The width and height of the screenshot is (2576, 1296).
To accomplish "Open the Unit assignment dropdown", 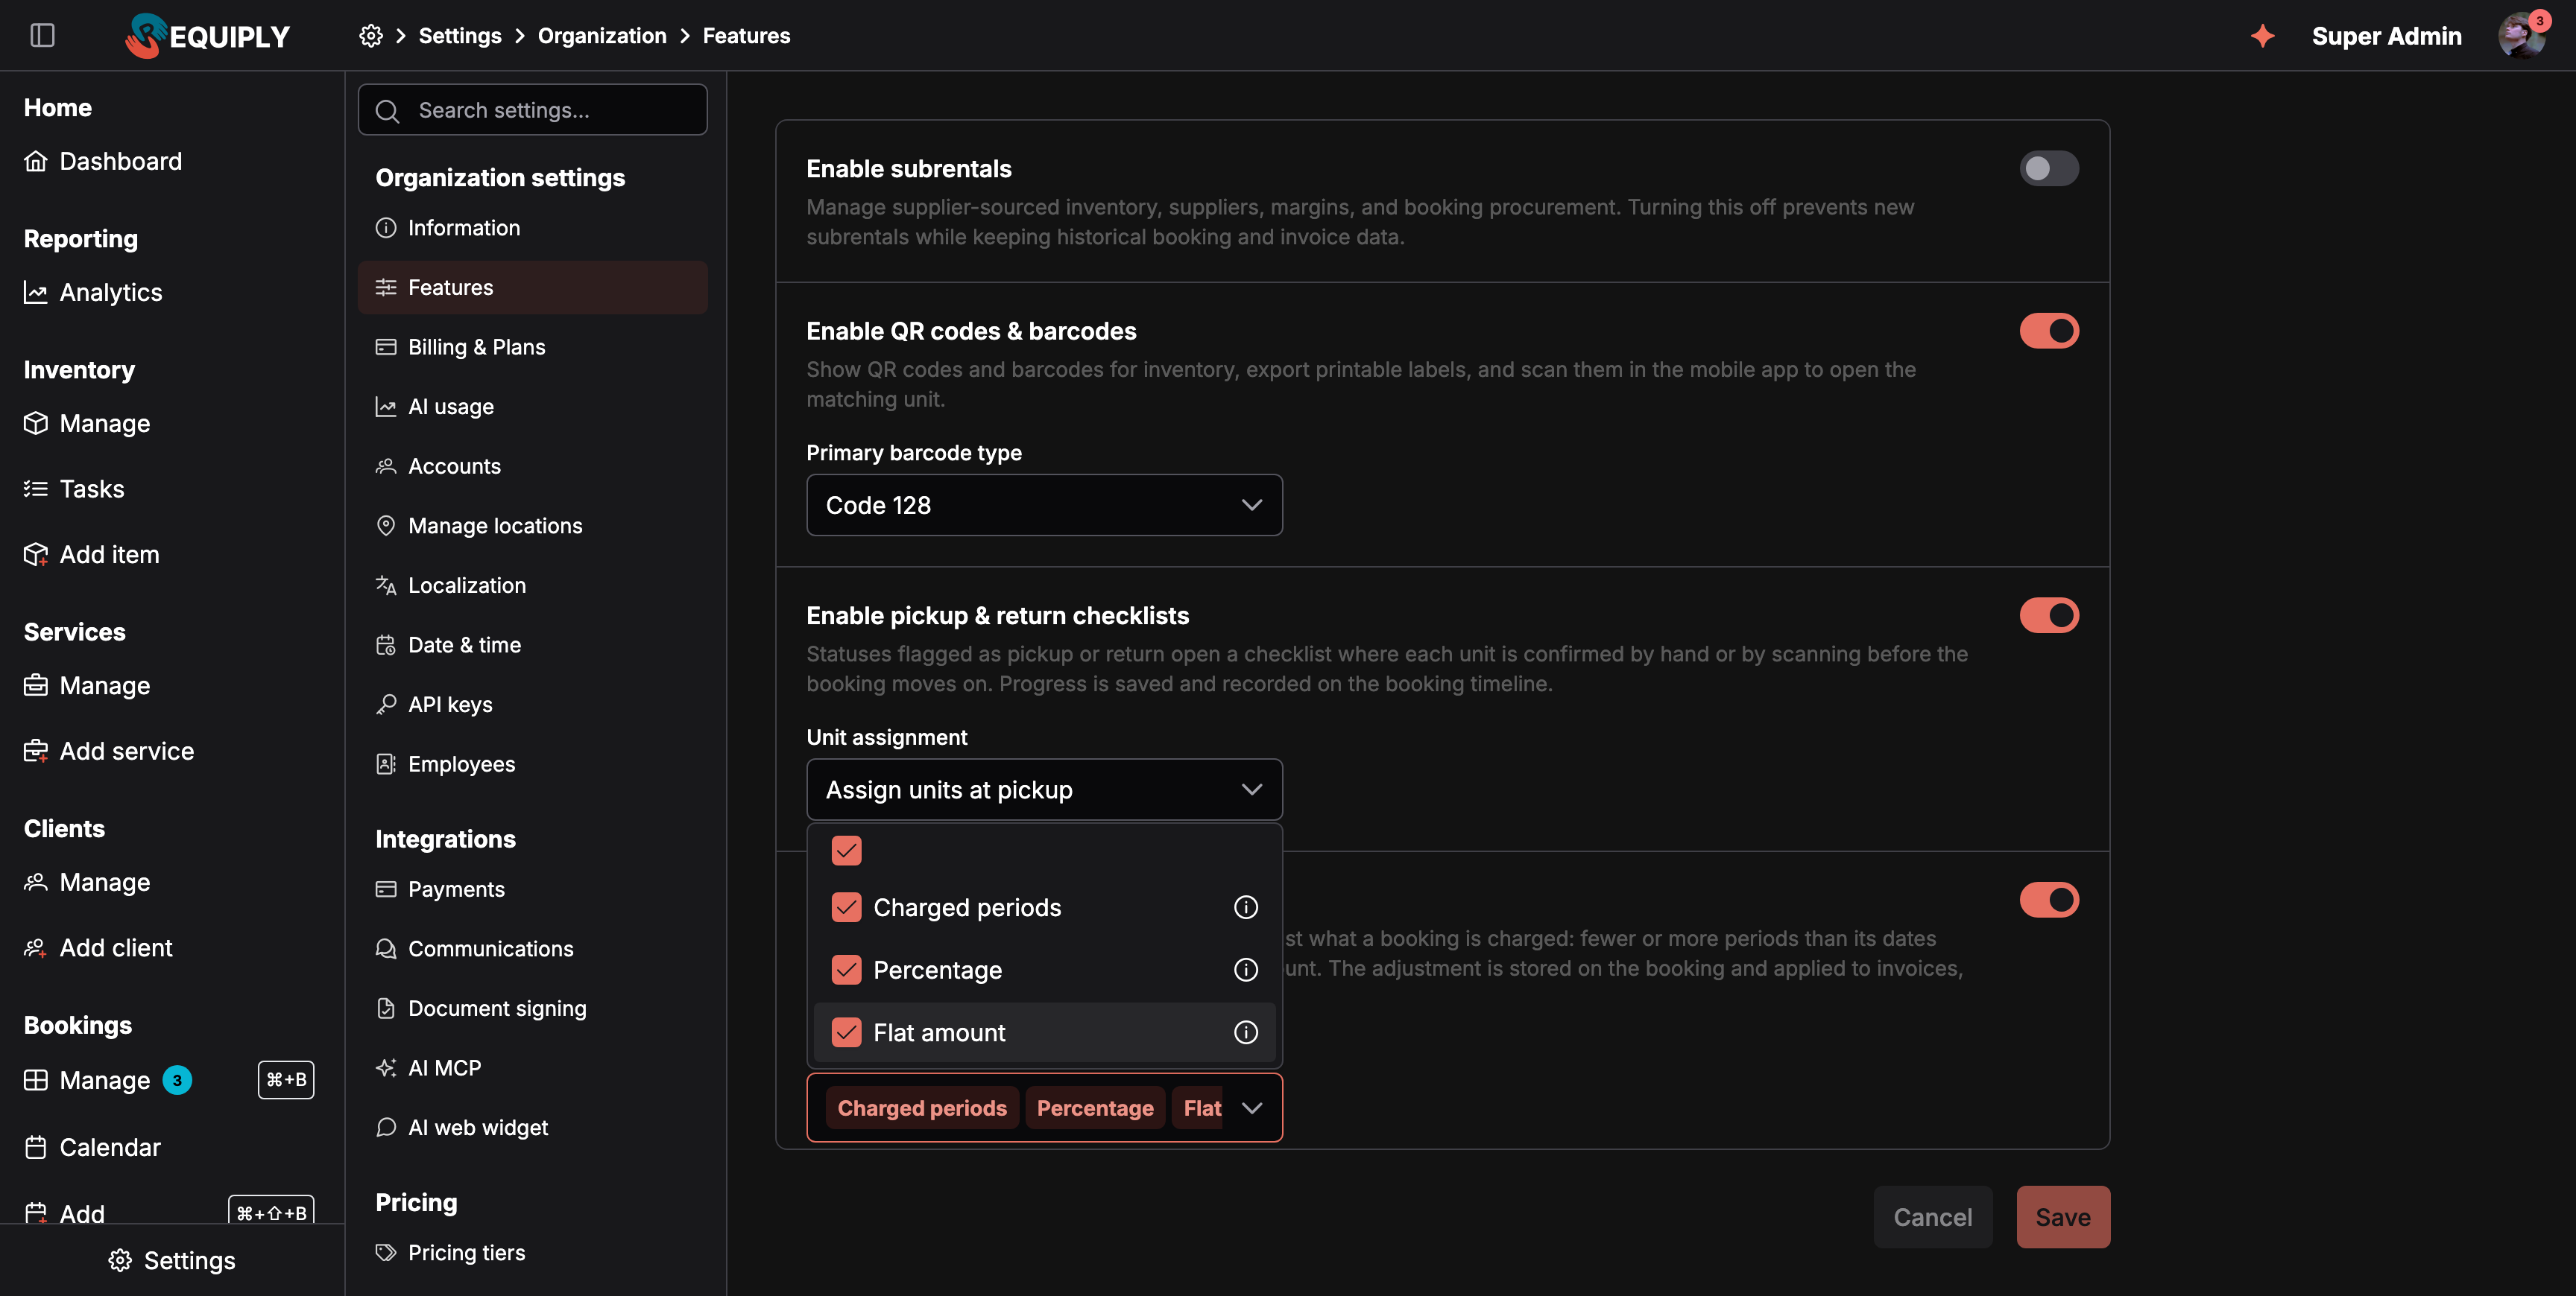I will pyautogui.click(x=1044, y=790).
